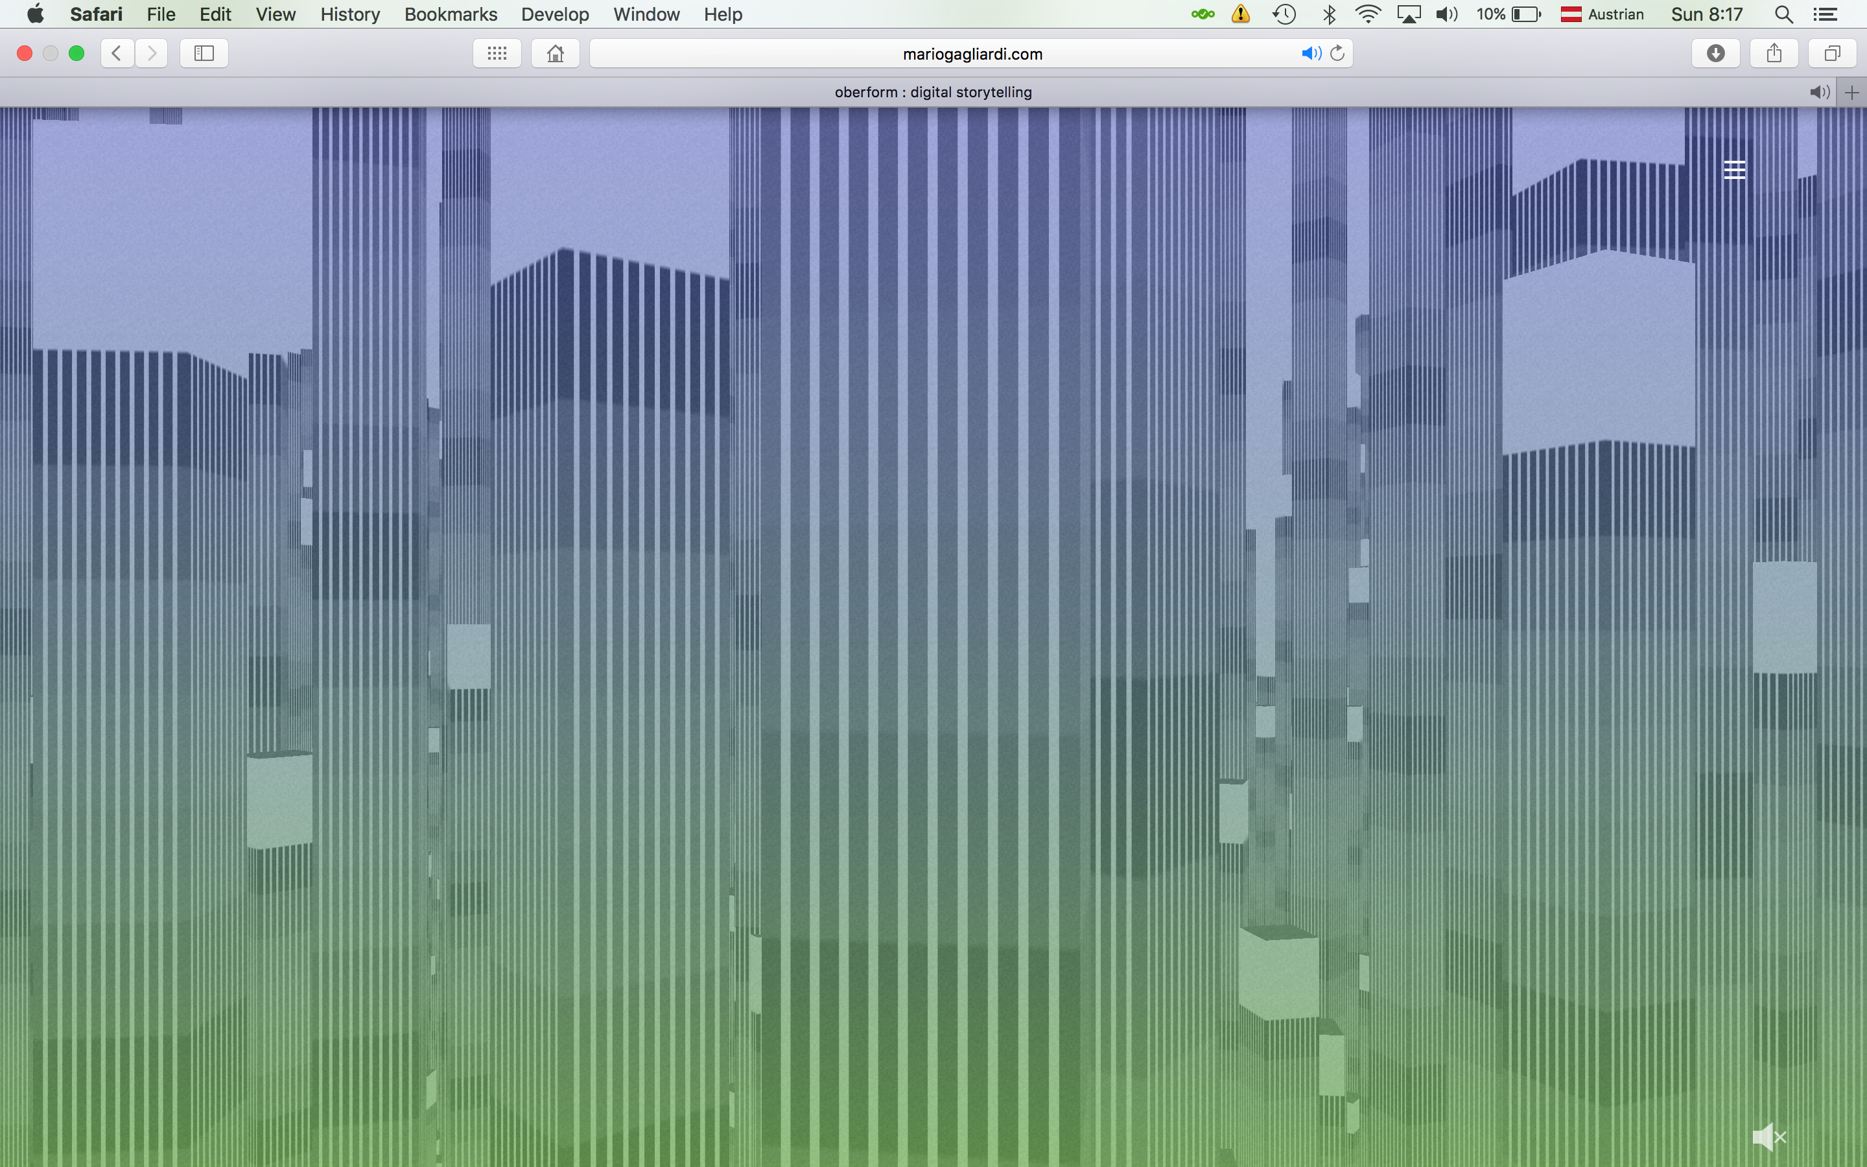Click the green infinity status icon
The height and width of the screenshot is (1167, 1867).
tap(1203, 14)
